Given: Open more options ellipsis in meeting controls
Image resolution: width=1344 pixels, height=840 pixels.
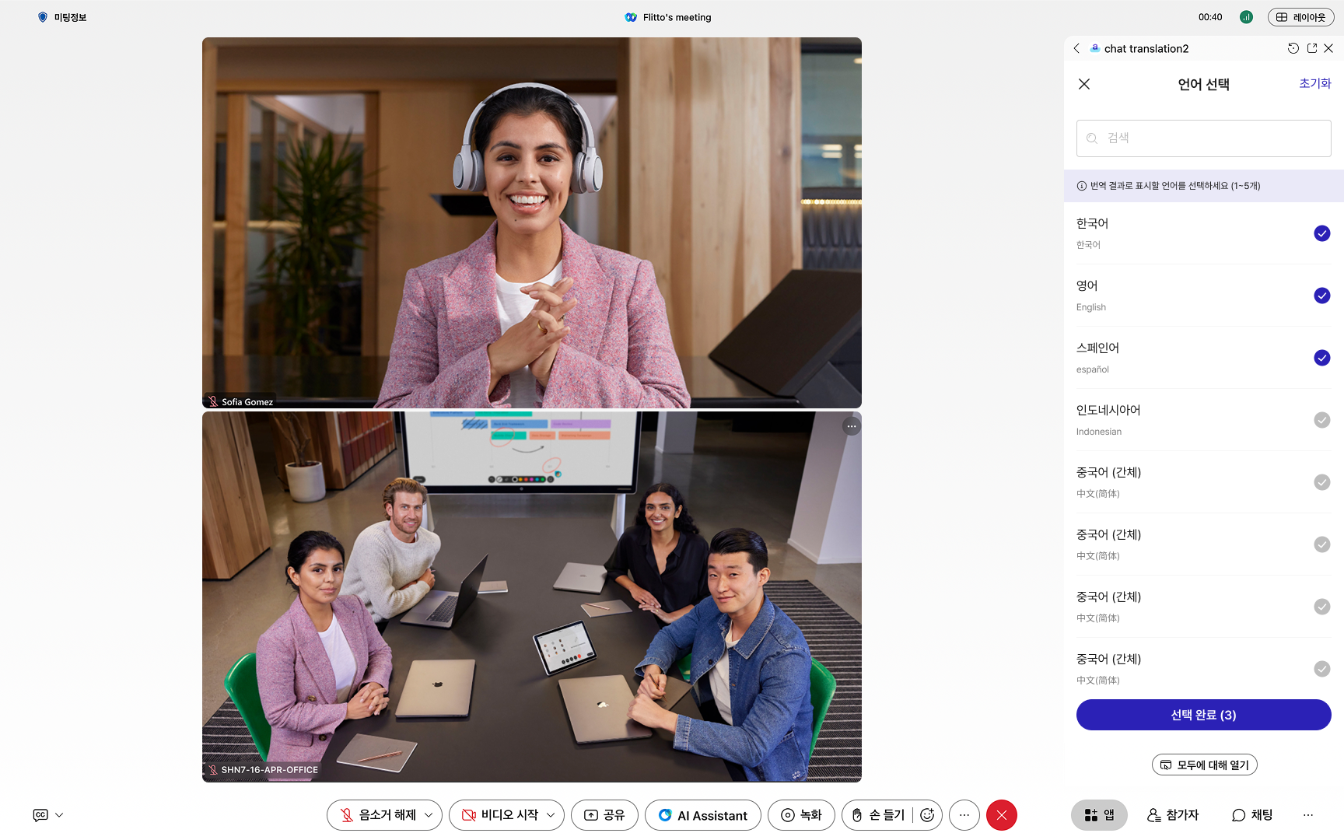Looking at the screenshot, I should pyautogui.click(x=964, y=815).
